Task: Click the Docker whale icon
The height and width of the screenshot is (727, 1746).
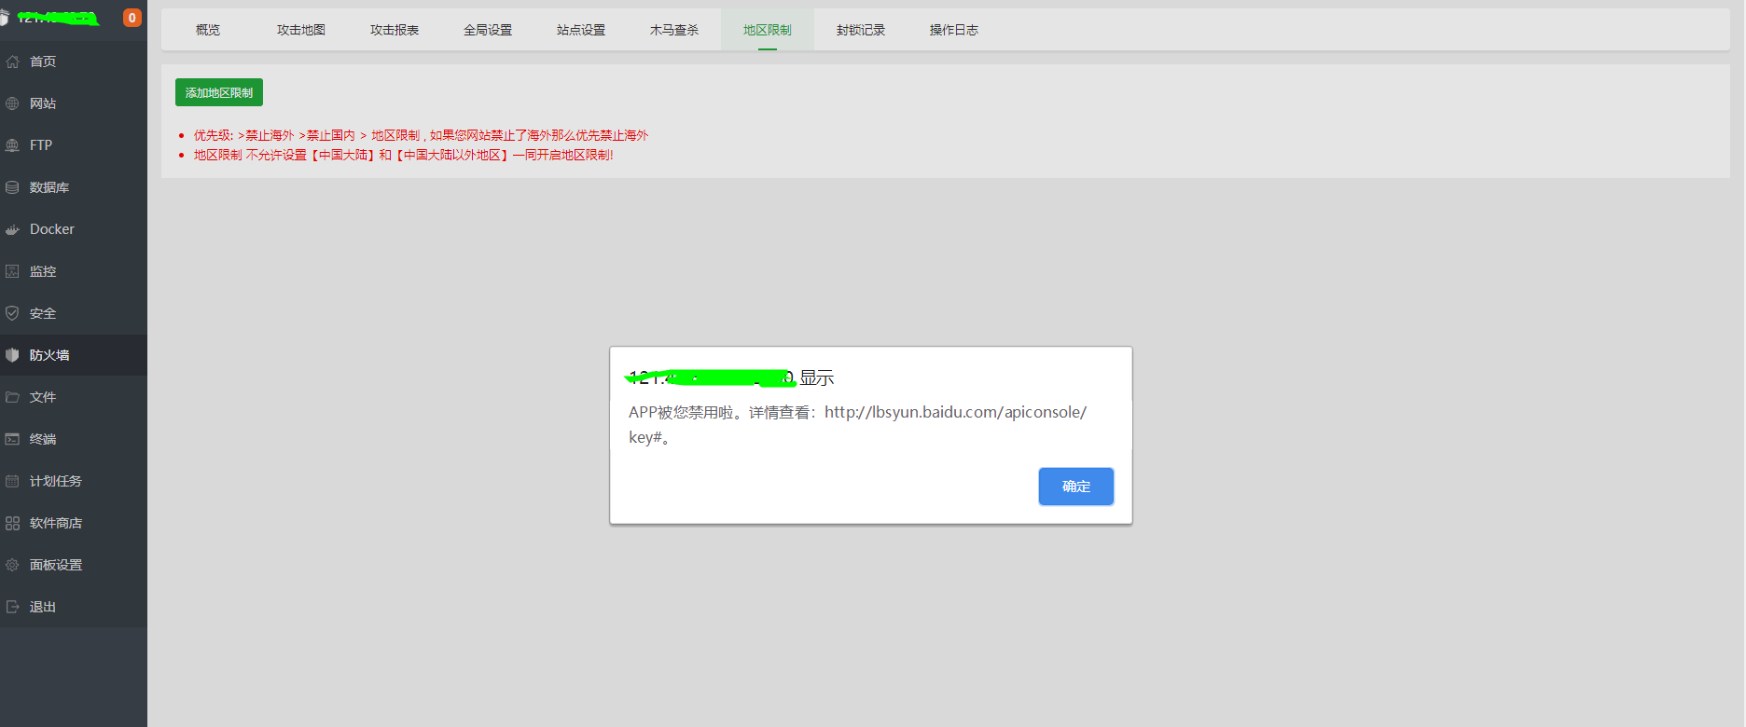Action: click(12, 229)
